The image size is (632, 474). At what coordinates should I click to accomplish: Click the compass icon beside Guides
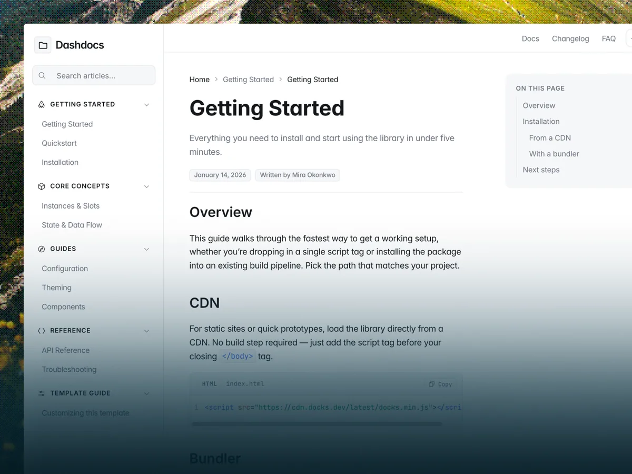[x=42, y=249]
